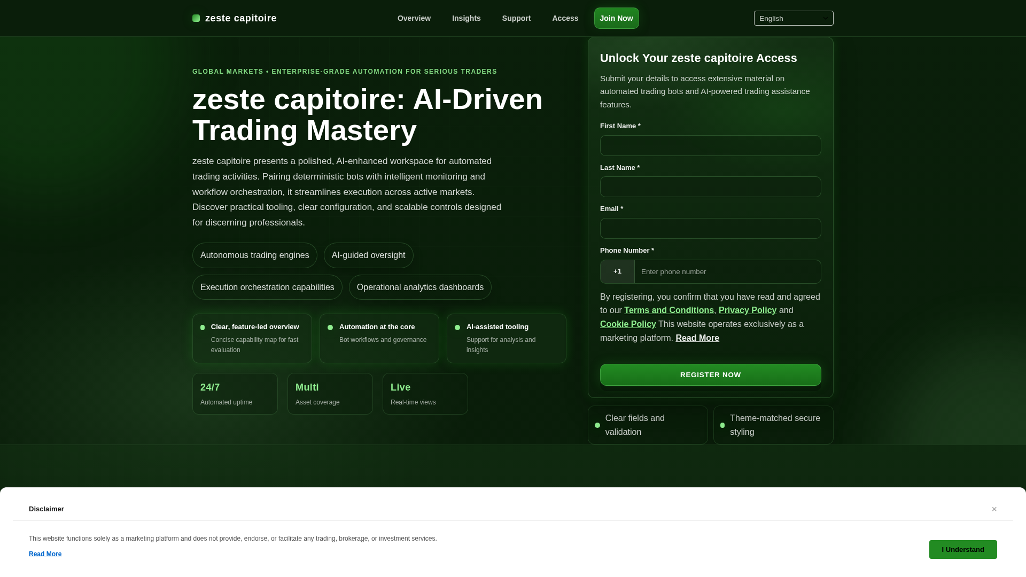The image size is (1026, 577).
Task: Click the Join Now button
Action: [x=616, y=18]
